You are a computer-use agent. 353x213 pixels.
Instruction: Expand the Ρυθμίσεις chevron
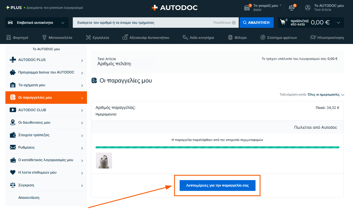coord(82,148)
